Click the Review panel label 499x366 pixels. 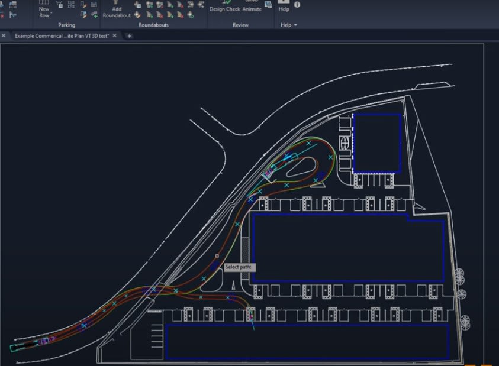tap(240, 25)
